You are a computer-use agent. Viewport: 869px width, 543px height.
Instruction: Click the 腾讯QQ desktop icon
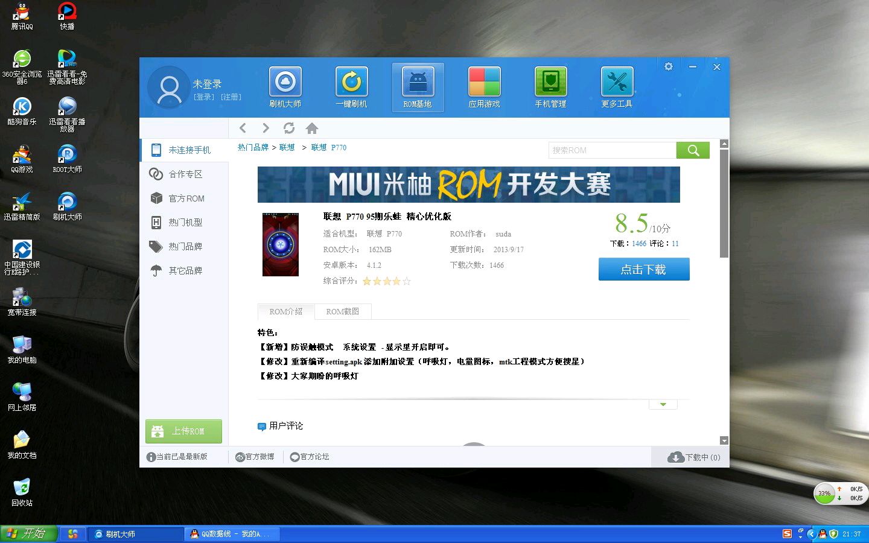[x=22, y=16]
